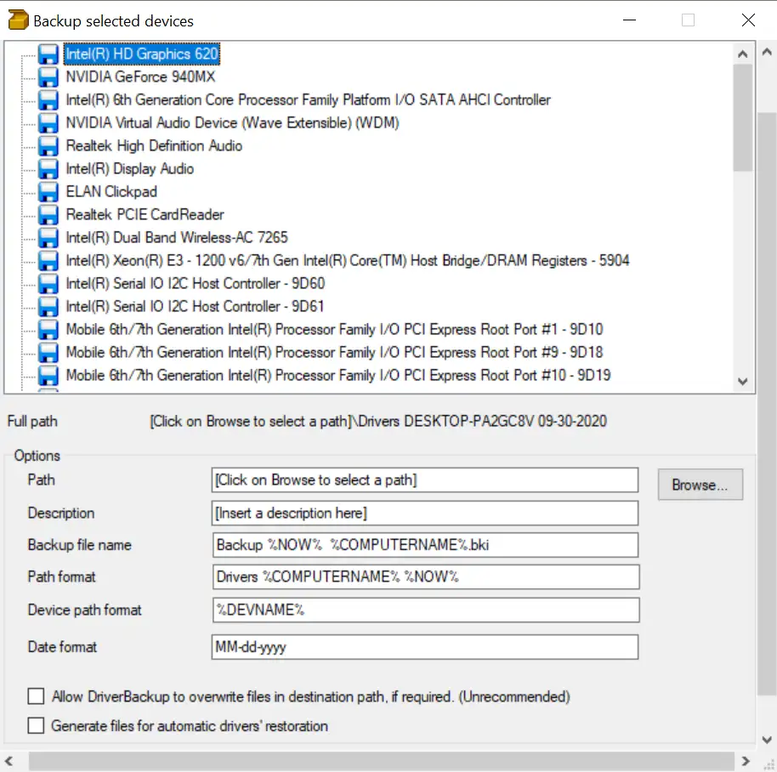Minimize the Backup selected devices window

[x=629, y=20]
